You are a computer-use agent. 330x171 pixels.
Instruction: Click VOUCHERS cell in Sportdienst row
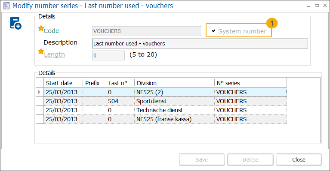250,101
